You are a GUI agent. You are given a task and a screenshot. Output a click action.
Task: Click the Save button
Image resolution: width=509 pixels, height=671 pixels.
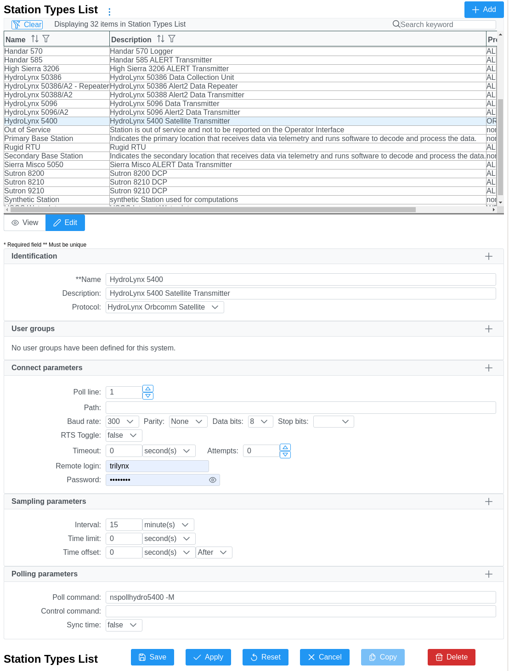pyautogui.click(x=153, y=657)
